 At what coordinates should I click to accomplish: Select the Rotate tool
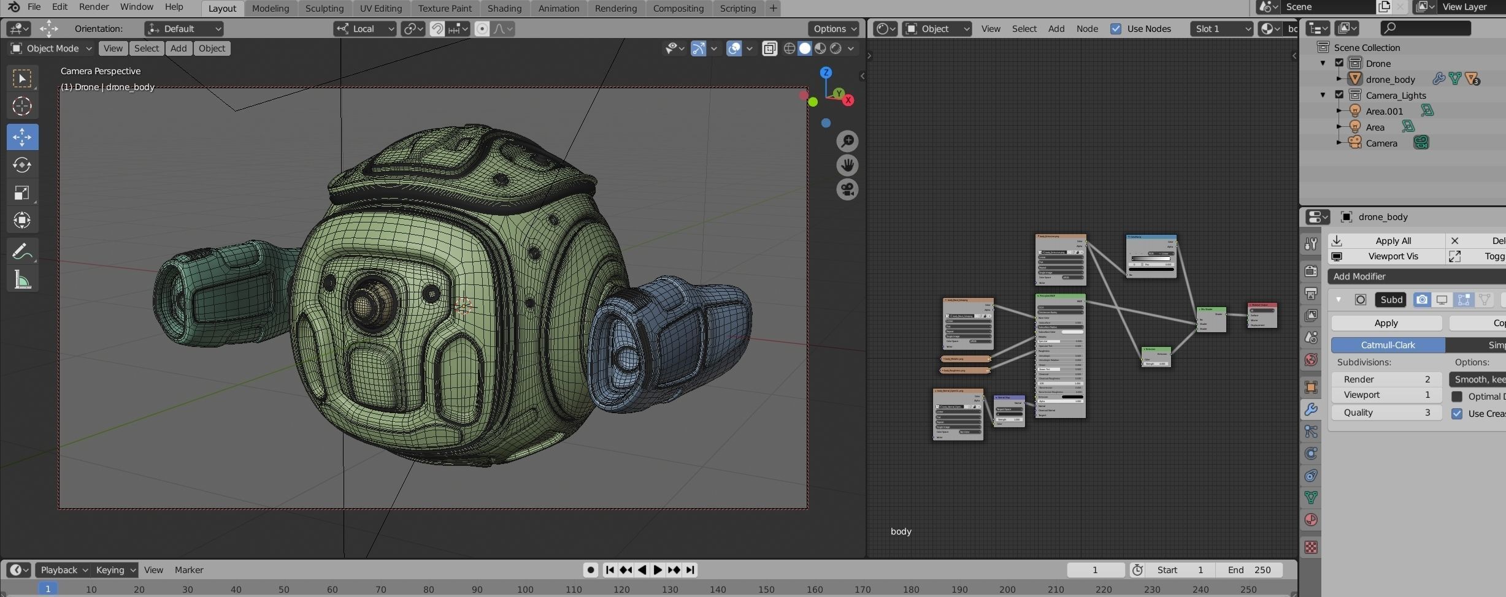22,165
